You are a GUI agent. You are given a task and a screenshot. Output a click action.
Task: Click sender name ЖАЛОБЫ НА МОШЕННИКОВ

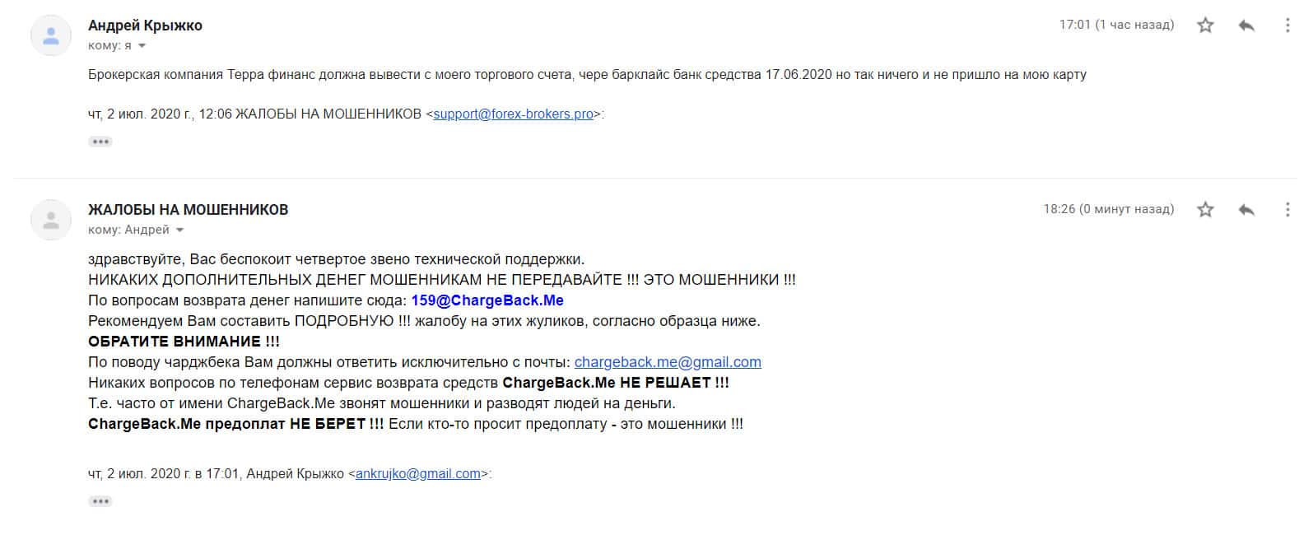[188, 210]
